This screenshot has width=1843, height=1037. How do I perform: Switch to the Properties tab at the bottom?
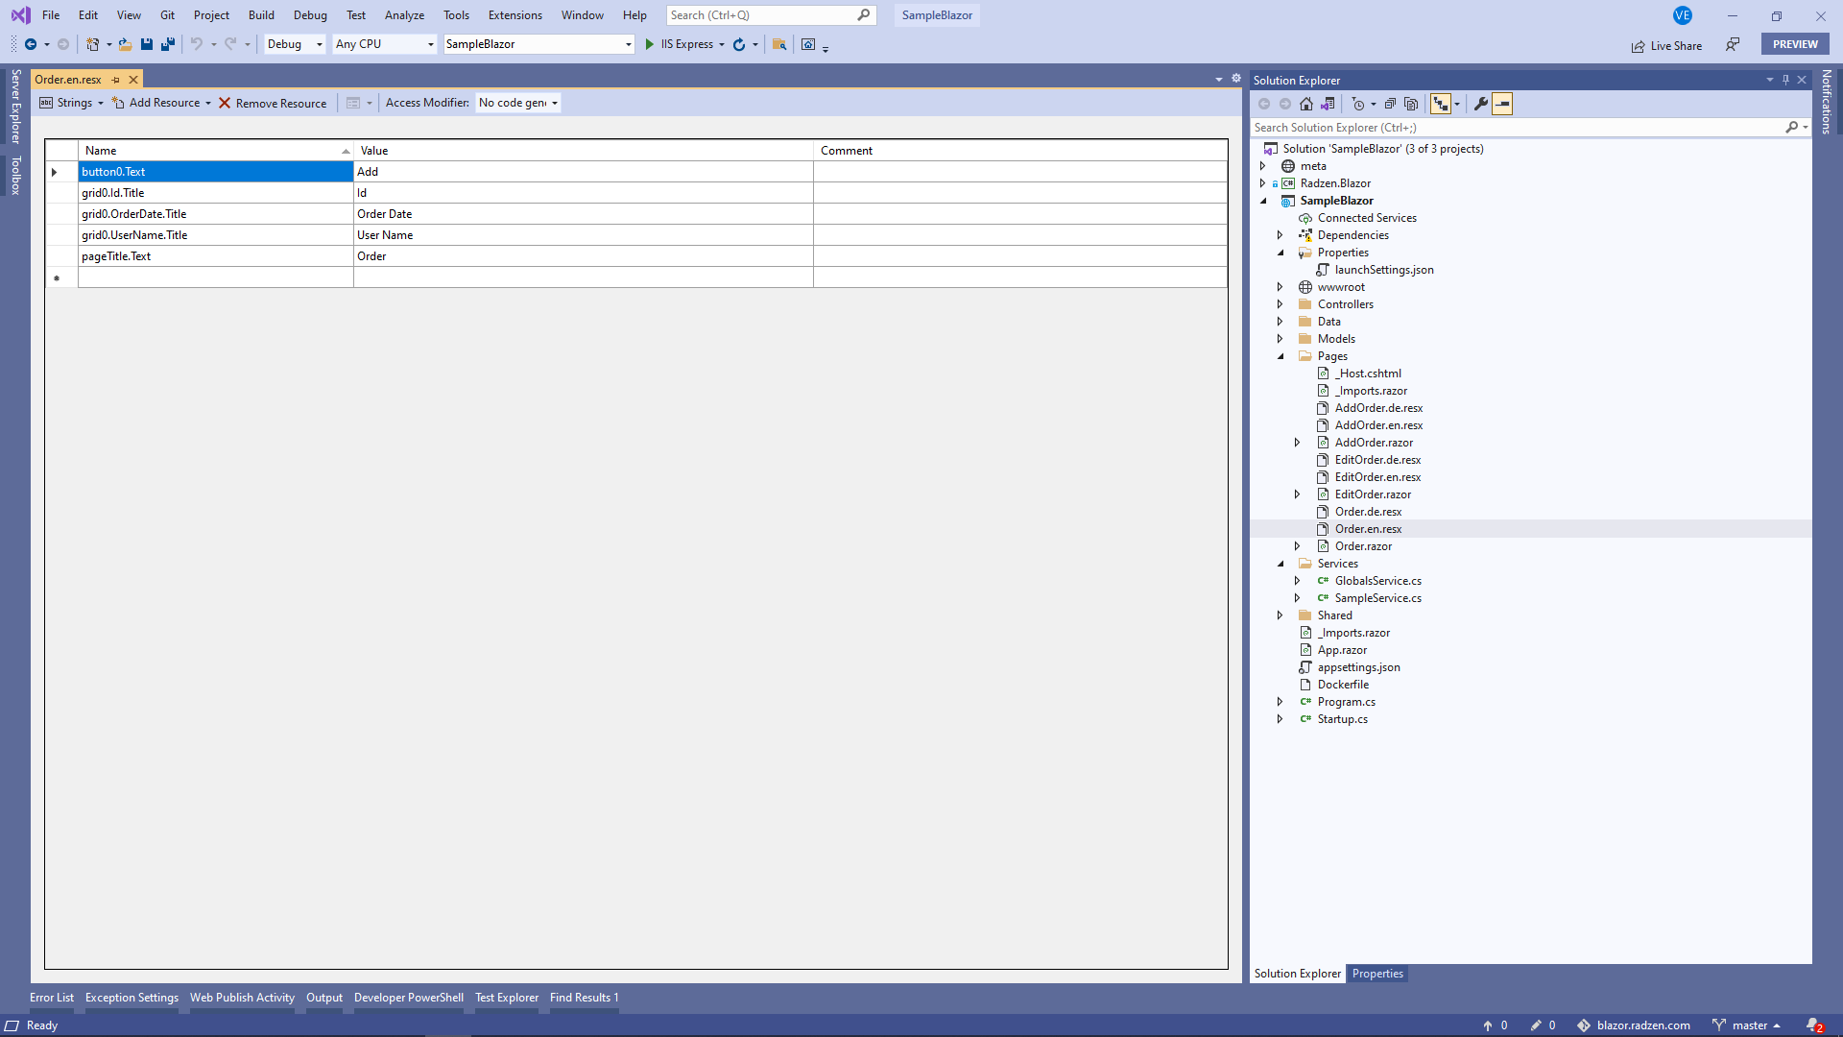[1376, 973]
